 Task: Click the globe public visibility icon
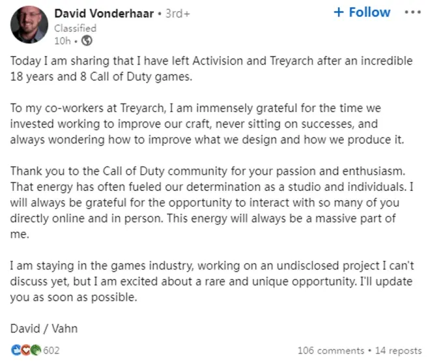pyautogui.click(x=87, y=41)
